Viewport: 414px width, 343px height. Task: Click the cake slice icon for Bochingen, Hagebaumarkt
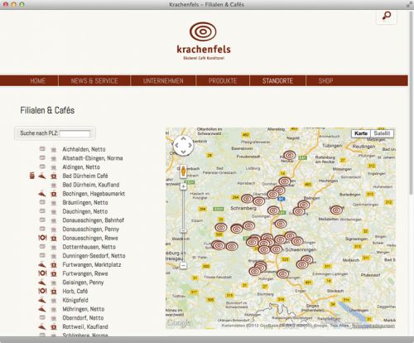[x=42, y=194]
